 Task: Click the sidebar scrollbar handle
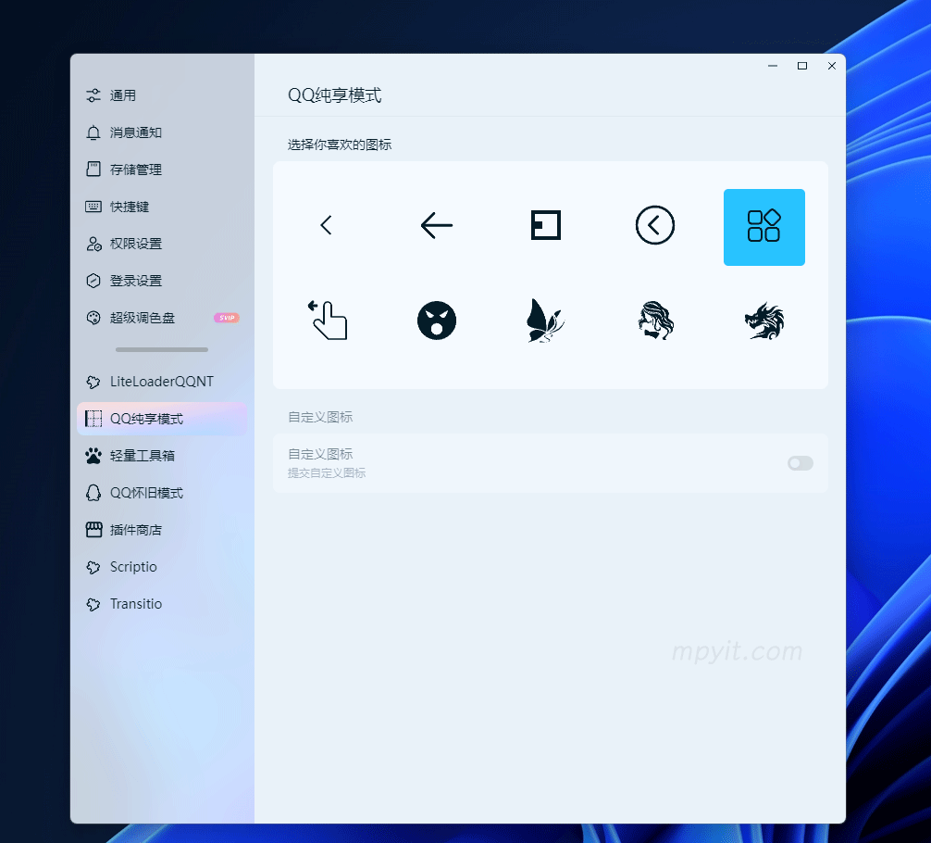162,349
